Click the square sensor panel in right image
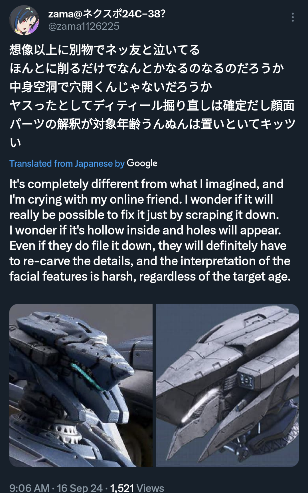308x493 pixels. (246, 379)
